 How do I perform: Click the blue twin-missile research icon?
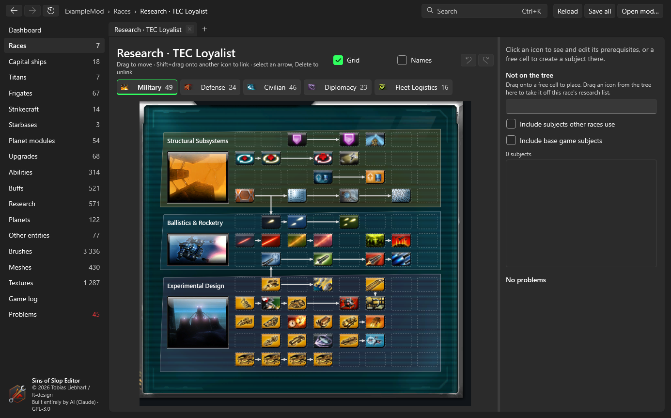[x=401, y=259]
